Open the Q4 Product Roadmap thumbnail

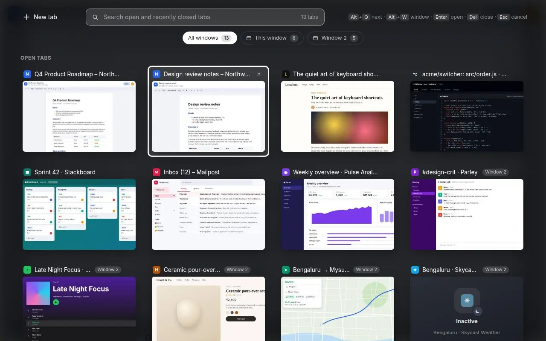pyautogui.click(x=79, y=116)
